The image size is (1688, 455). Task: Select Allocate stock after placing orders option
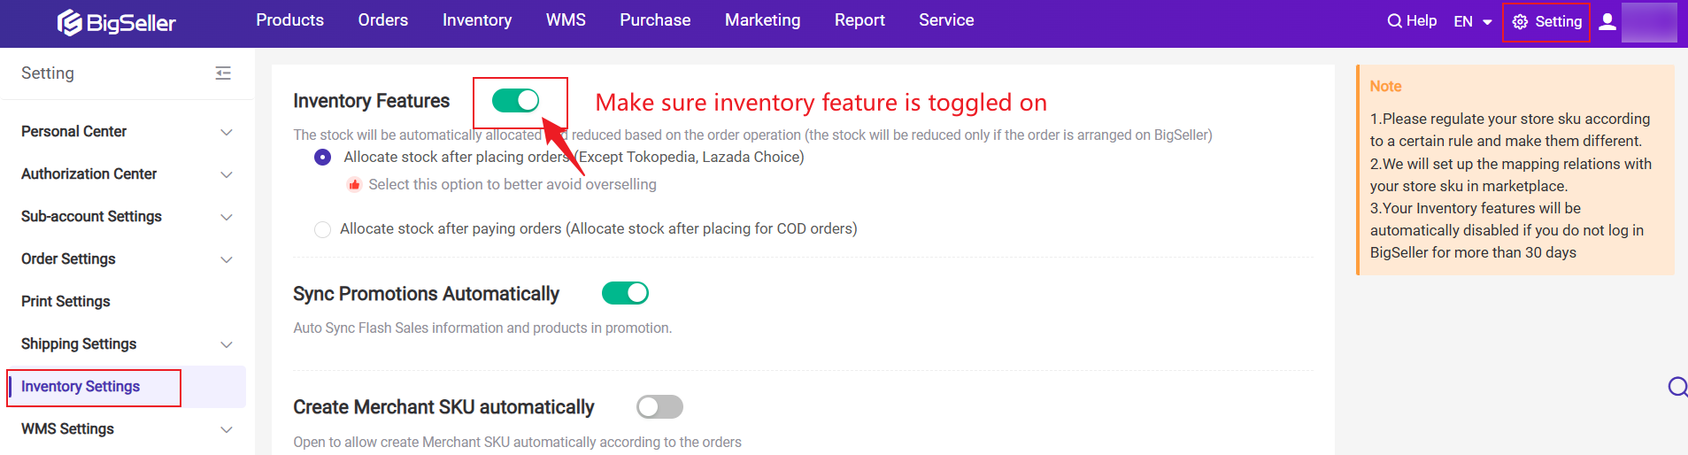click(322, 157)
